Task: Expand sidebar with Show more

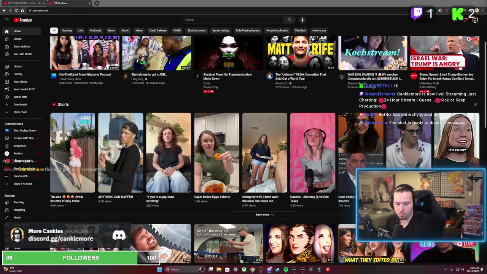Action: click(x=21, y=112)
